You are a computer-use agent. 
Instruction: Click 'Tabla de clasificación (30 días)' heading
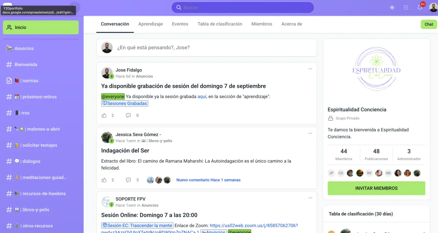361,214
